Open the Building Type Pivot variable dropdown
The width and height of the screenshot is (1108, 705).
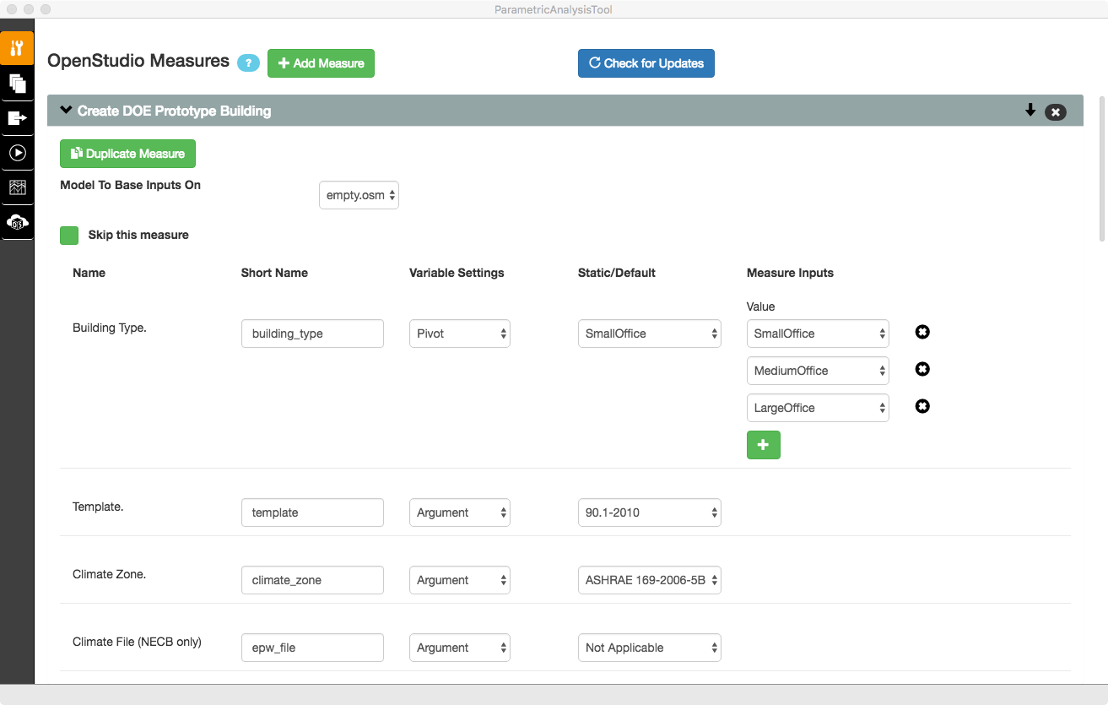click(460, 334)
